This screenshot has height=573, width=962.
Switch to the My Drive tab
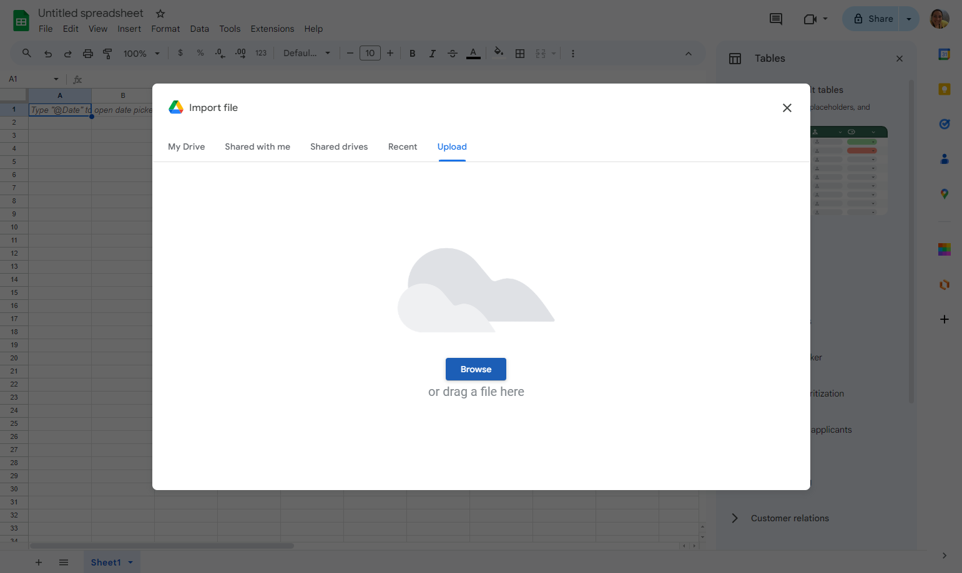(x=186, y=147)
